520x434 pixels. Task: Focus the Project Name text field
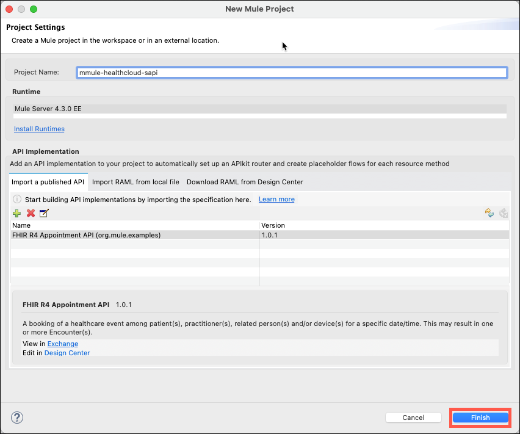click(x=292, y=73)
